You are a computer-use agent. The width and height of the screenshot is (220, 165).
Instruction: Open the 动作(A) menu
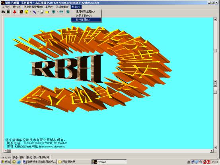coord(17,7)
